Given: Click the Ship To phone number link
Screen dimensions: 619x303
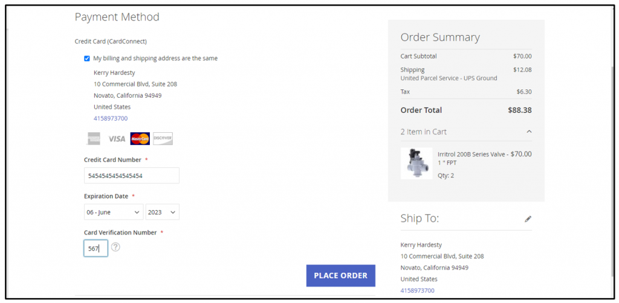Looking at the screenshot, I should (417, 290).
